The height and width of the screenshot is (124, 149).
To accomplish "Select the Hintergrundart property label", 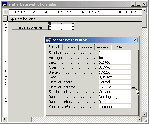I will tap(60, 82).
